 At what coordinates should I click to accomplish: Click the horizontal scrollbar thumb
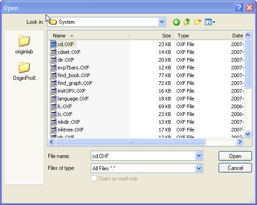(131, 142)
